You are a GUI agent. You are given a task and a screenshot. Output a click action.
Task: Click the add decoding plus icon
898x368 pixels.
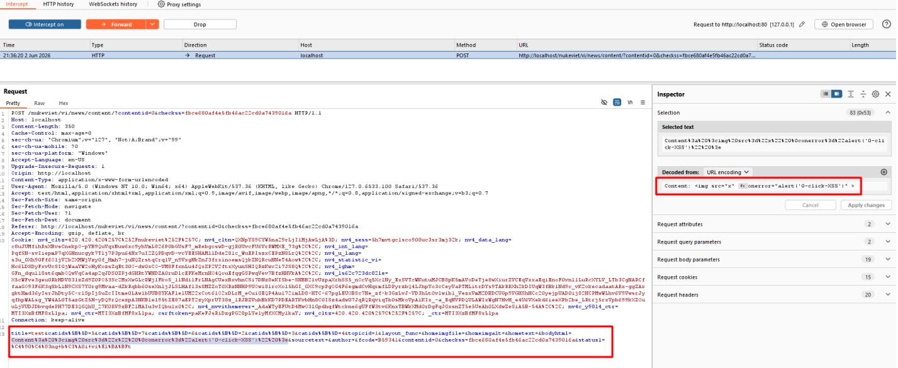point(884,172)
